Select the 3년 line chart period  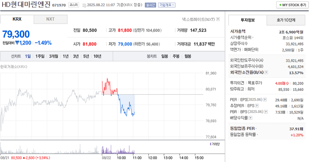(76, 56)
